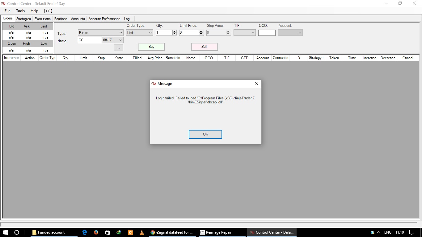Image resolution: width=422 pixels, height=237 pixels.
Task: Open the Windows Start menu
Action: (x=6, y=232)
